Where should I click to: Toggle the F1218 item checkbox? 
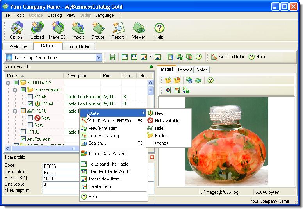point(23,111)
